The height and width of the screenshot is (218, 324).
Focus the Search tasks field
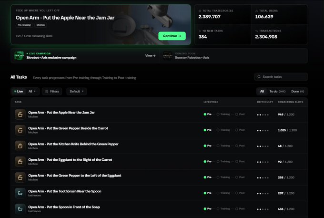pyautogui.click(x=281, y=77)
